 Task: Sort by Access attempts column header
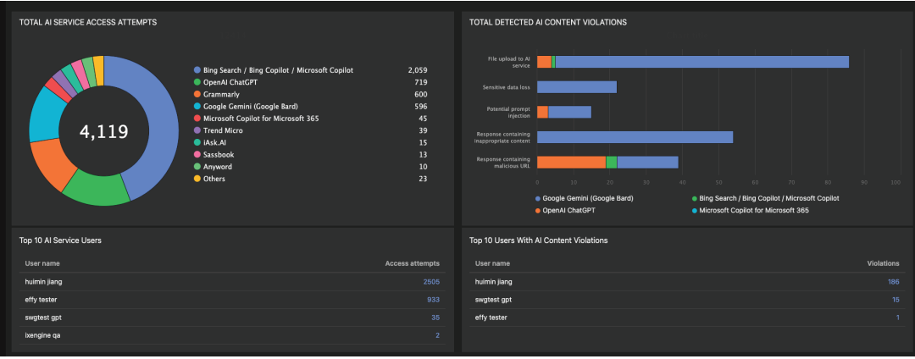[x=413, y=263]
